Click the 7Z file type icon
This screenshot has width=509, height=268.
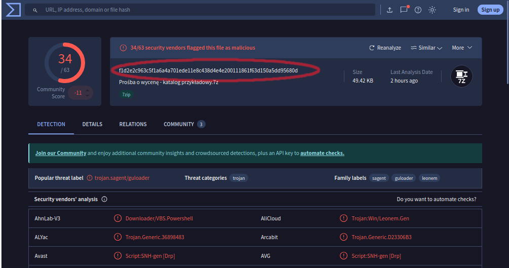(x=461, y=76)
